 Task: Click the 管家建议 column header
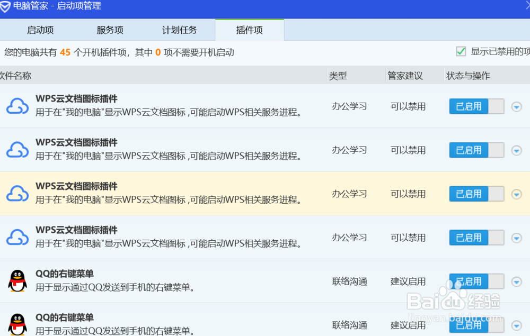point(405,76)
